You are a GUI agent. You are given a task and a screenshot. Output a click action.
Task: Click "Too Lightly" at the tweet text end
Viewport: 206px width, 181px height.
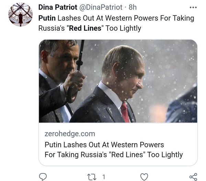pos(123,28)
